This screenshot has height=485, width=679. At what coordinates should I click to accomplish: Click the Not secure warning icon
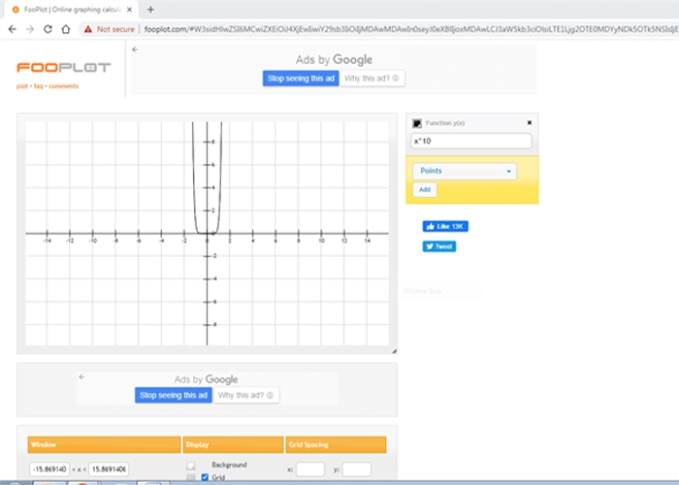[88, 29]
